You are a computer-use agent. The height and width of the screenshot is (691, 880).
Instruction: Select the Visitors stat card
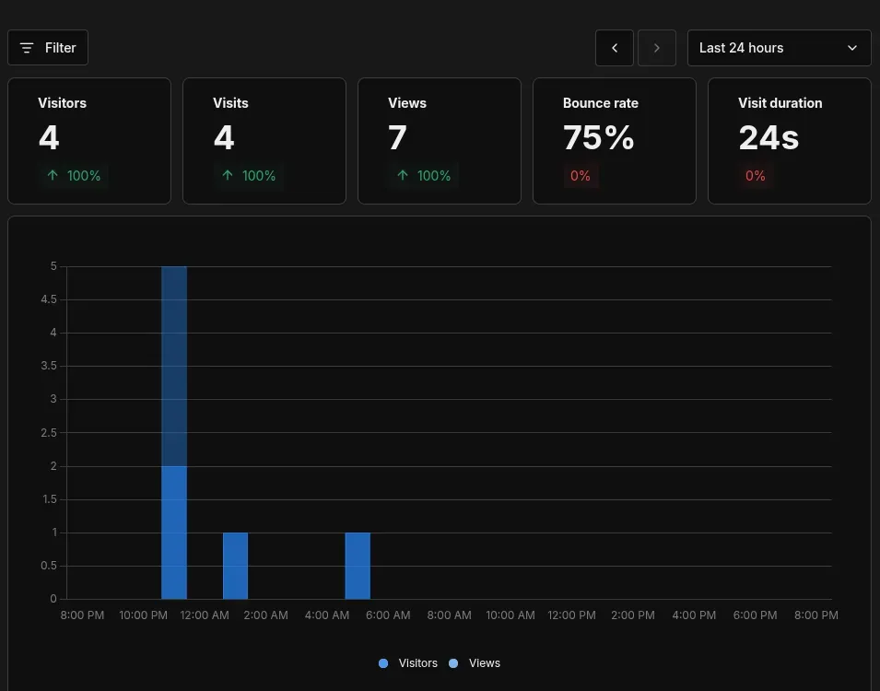pos(88,140)
